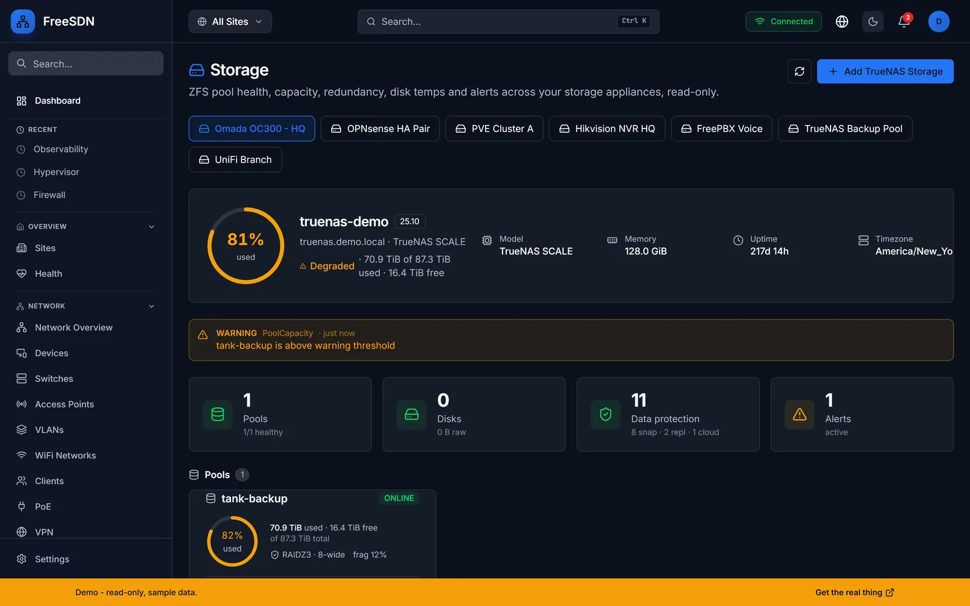The image size is (970, 606).
Task: Select FreePBX Voice tab
Action: tap(721, 128)
